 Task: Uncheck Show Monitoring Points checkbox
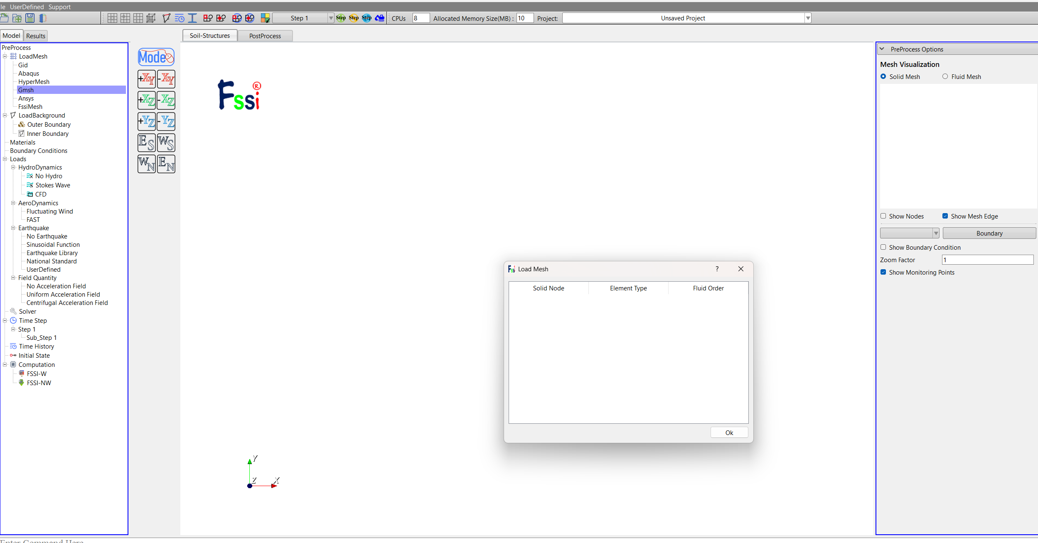883,272
